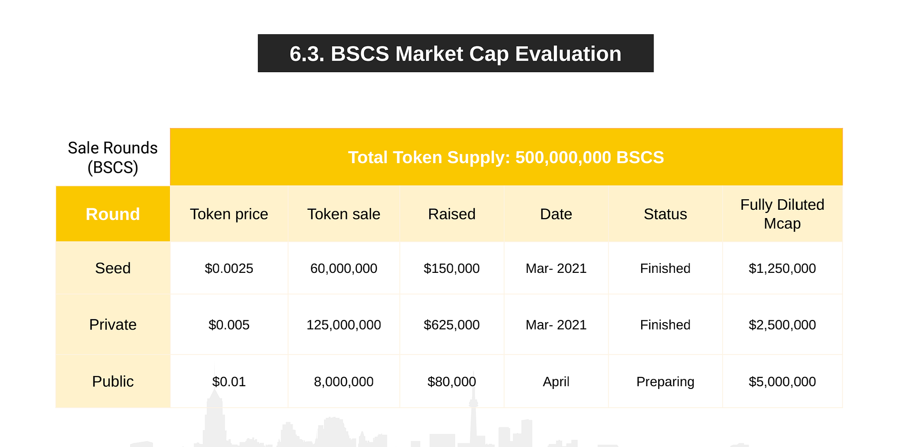Select the Raised column header
914x447 pixels.
coord(452,214)
